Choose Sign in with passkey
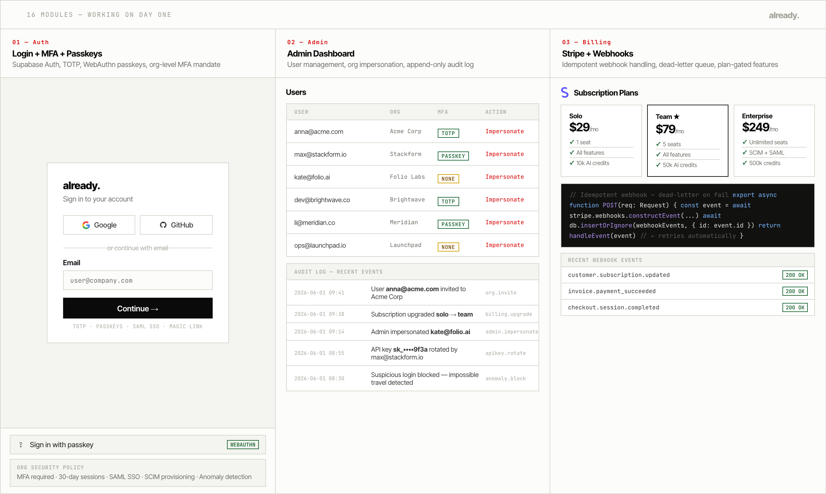 pos(138,445)
